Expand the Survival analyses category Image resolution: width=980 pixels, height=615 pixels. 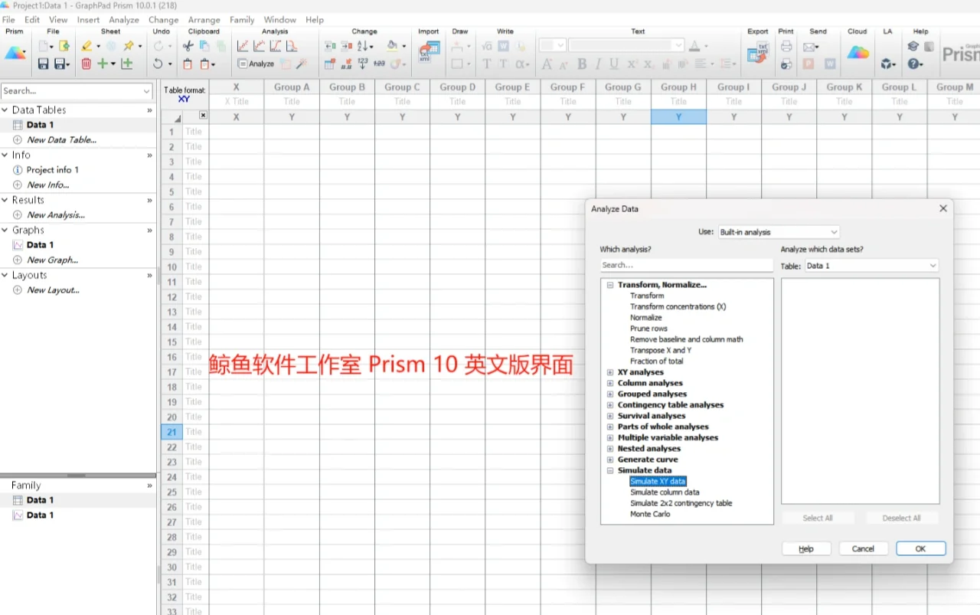click(x=610, y=416)
